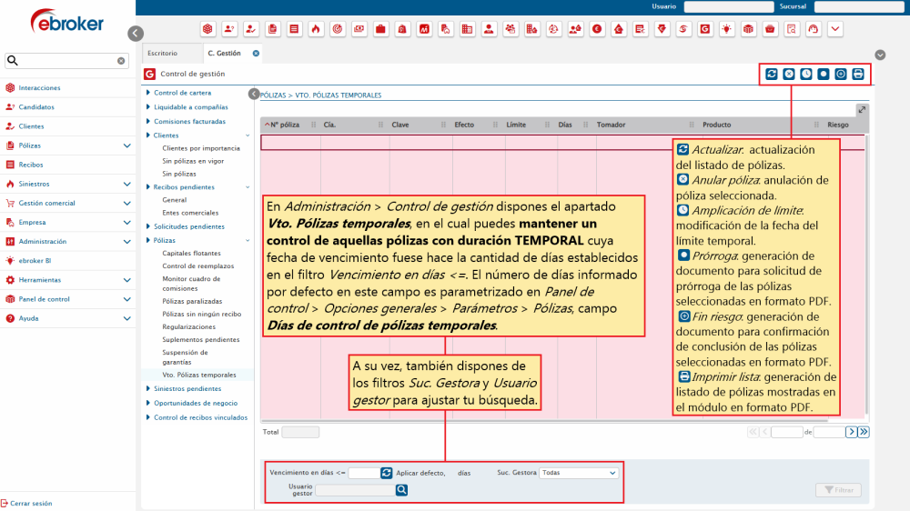The width and height of the screenshot is (910, 511).
Task: Click the headset support icon in top toolbar
Action: click(x=813, y=29)
